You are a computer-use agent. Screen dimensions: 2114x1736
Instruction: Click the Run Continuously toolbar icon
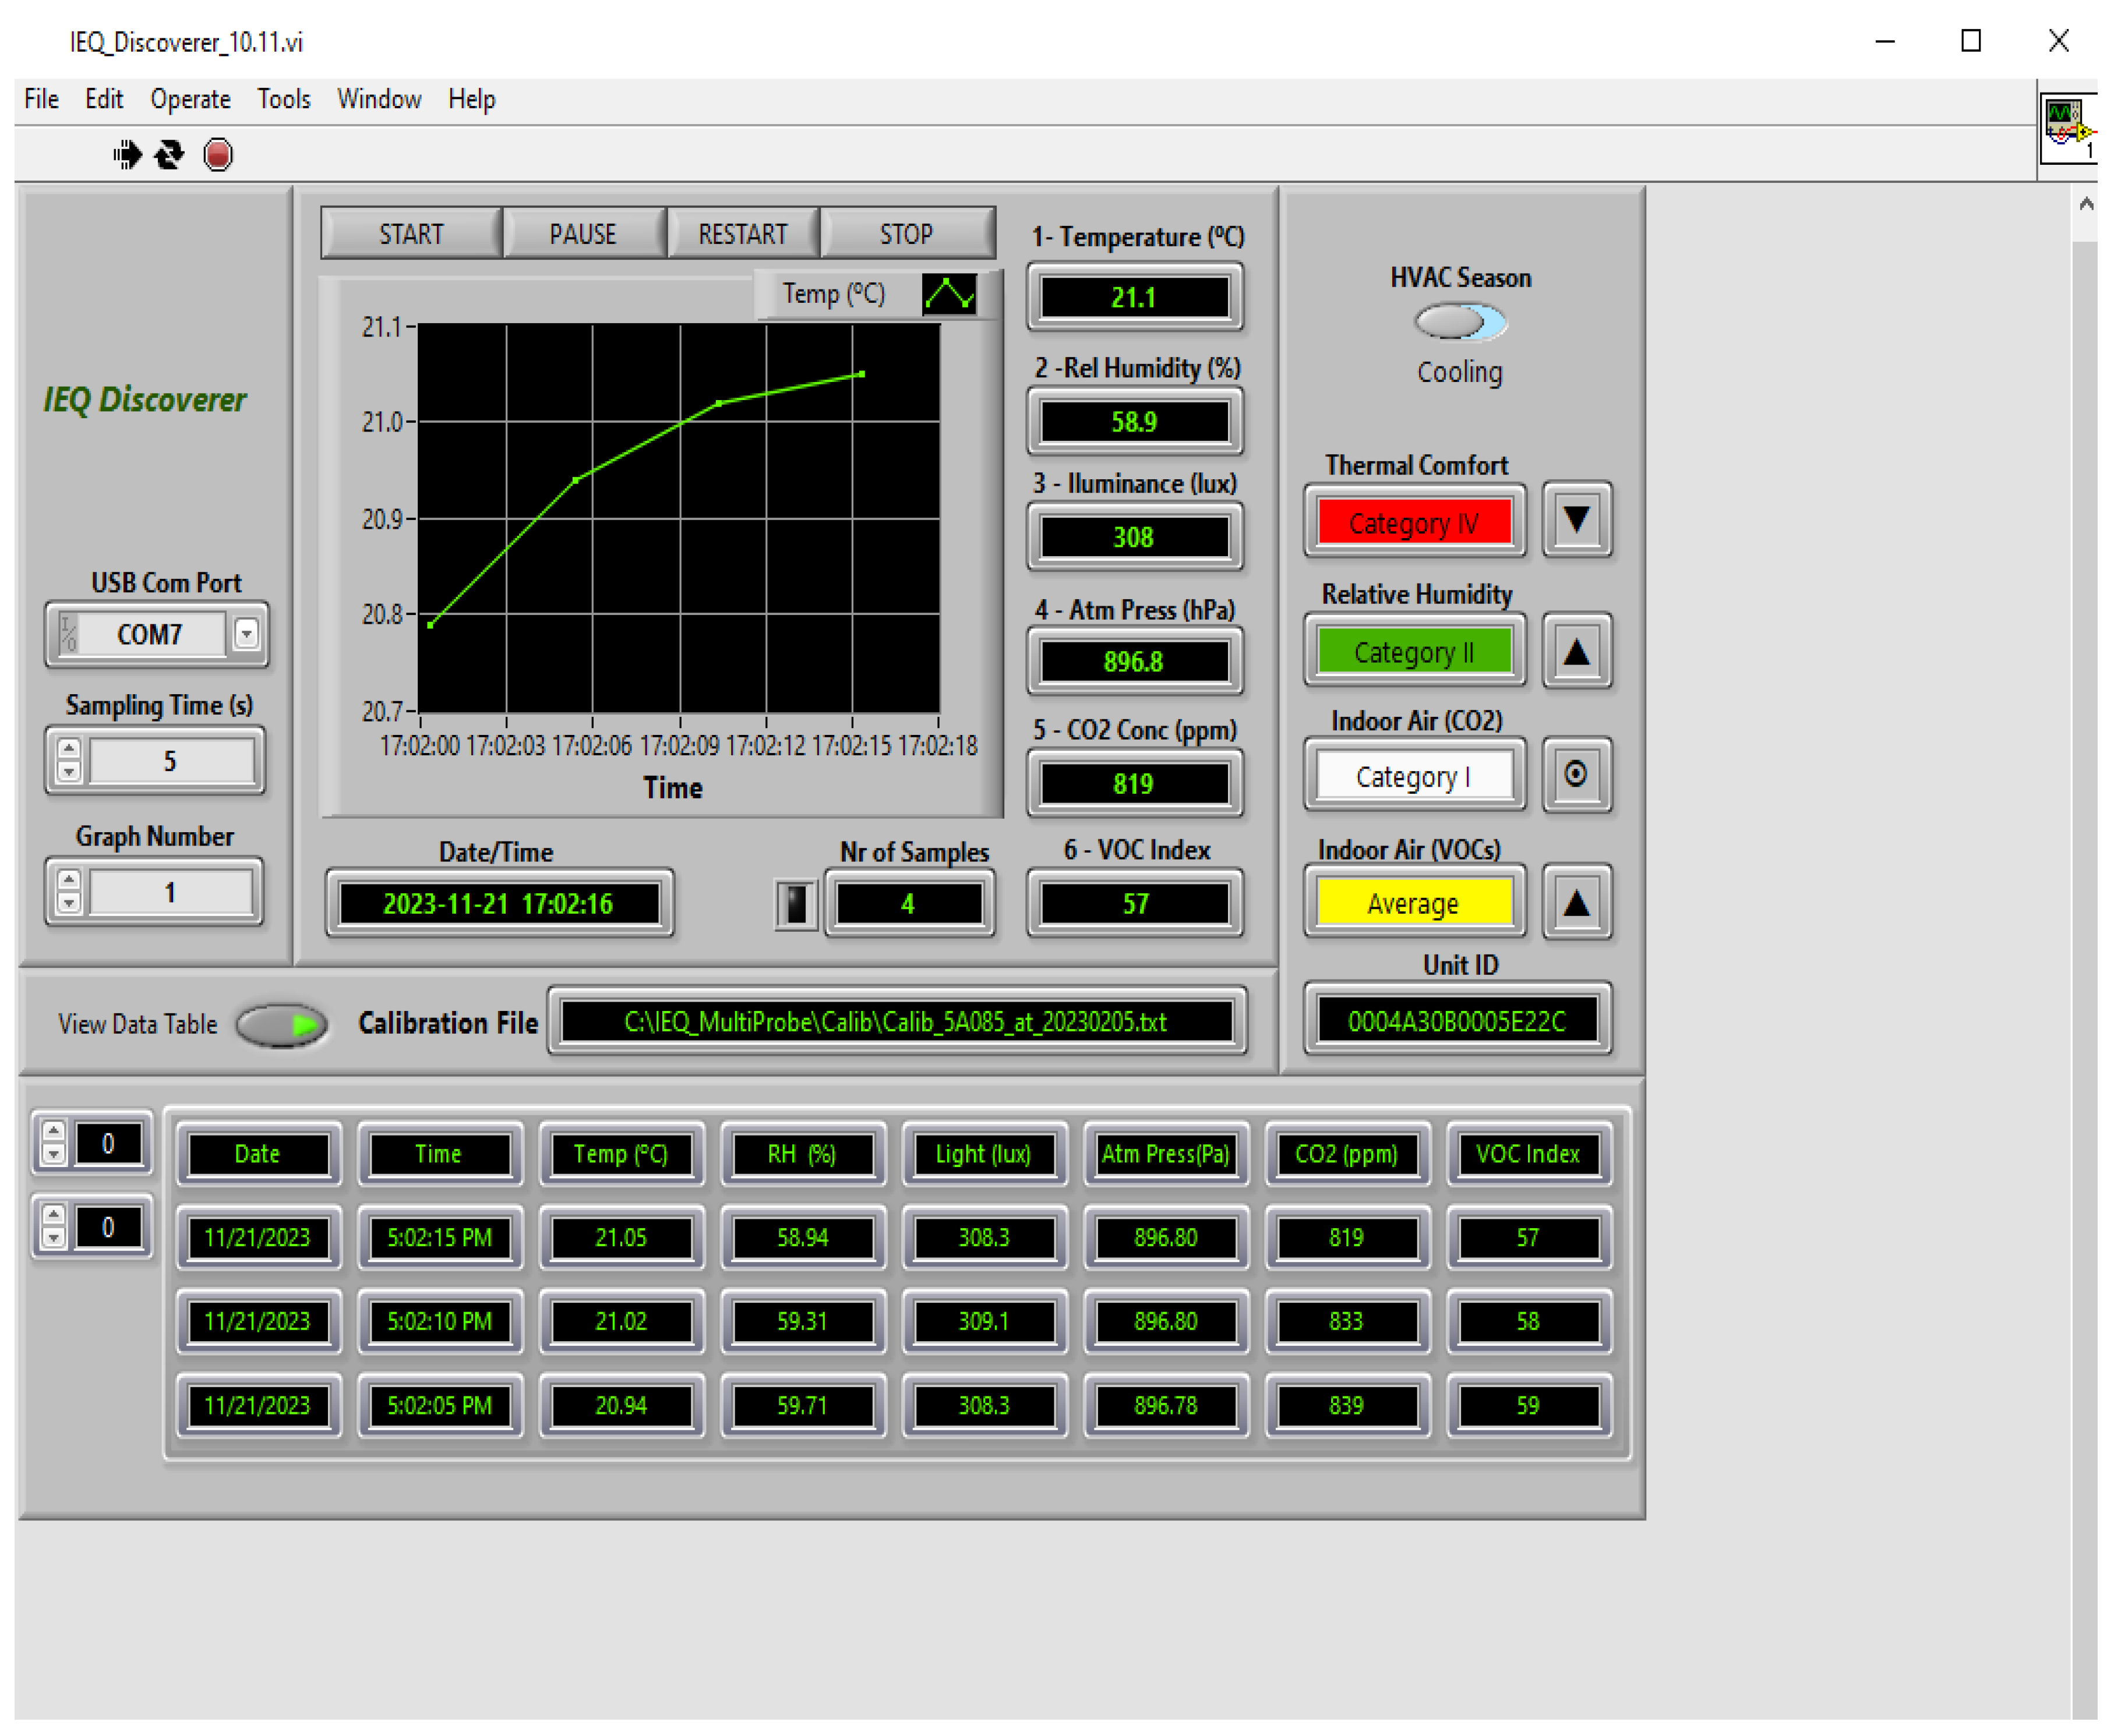click(x=169, y=155)
